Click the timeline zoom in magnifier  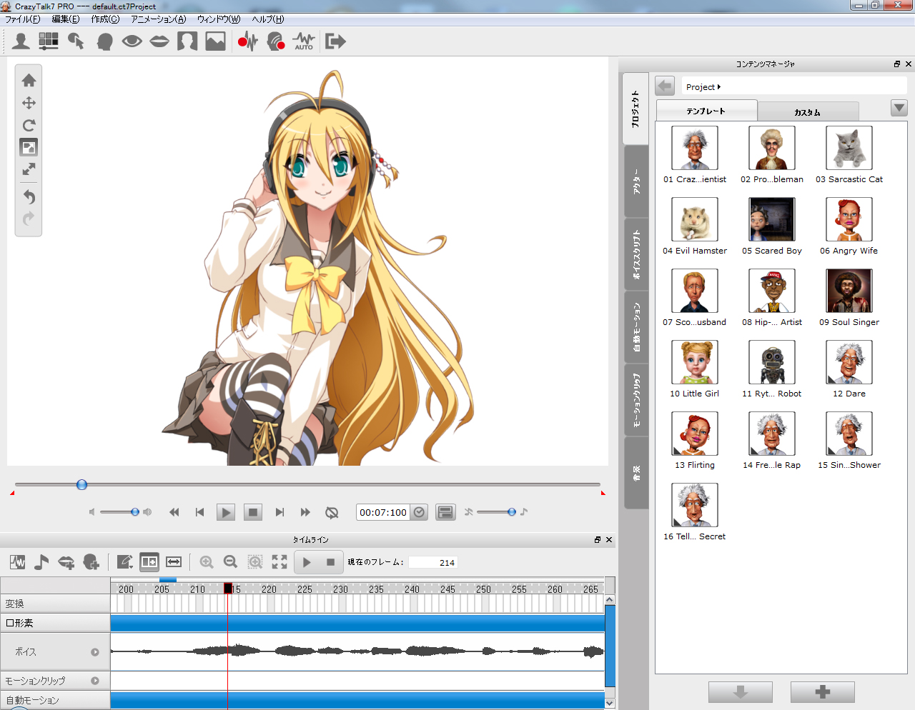[207, 562]
